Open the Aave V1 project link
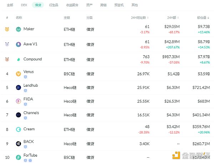This screenshot has height=163, width=214. tap(30, 44)
